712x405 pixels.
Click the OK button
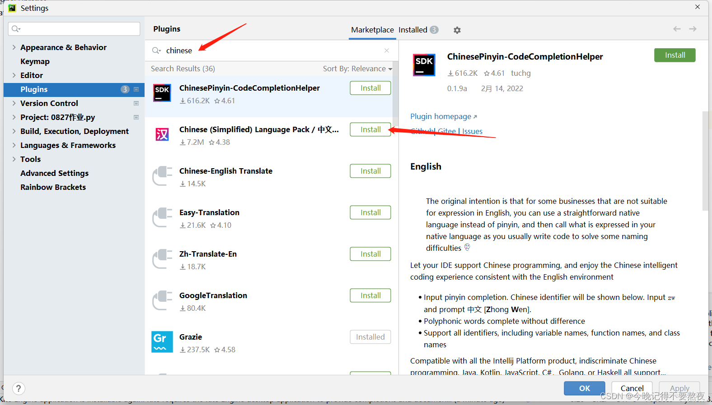point(585,388)
